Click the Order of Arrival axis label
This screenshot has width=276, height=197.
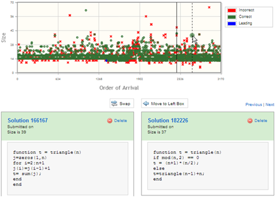pyautogui.click(x=119, y=88)
